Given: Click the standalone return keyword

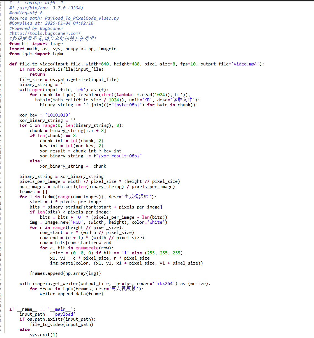Looking at the screenshot, I should point(37,74).
